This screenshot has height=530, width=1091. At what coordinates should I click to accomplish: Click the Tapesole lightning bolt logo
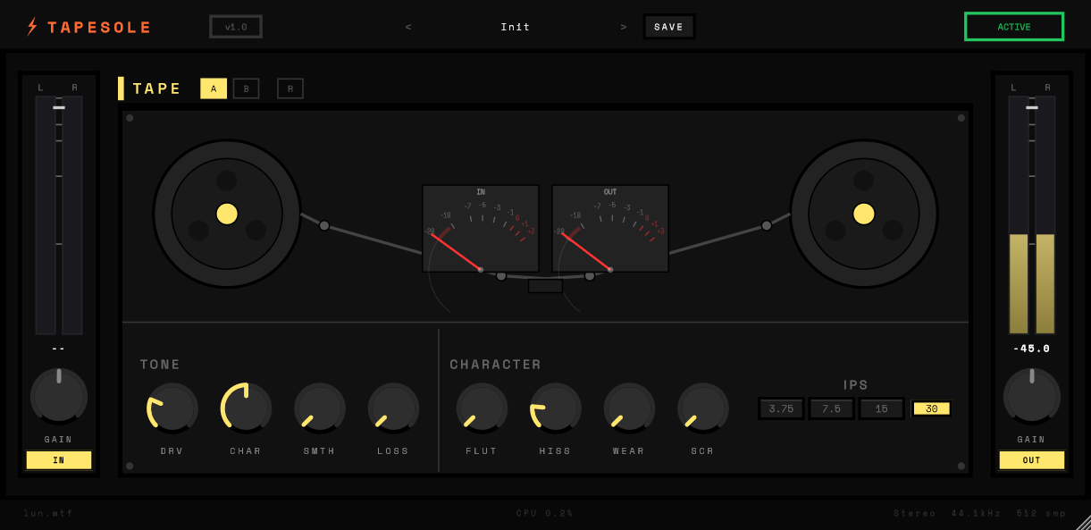tap(32, 27)
